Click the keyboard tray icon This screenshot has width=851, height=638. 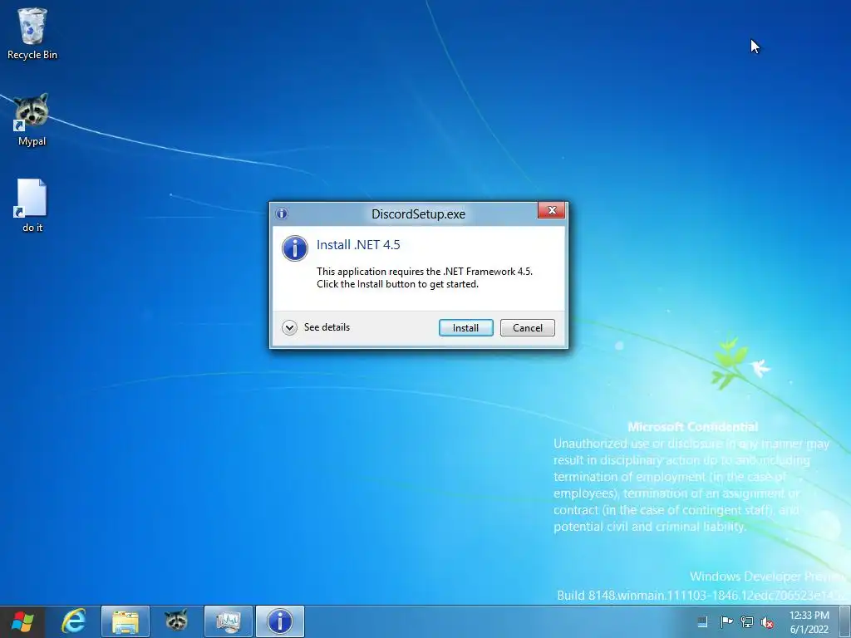[702, 621]
